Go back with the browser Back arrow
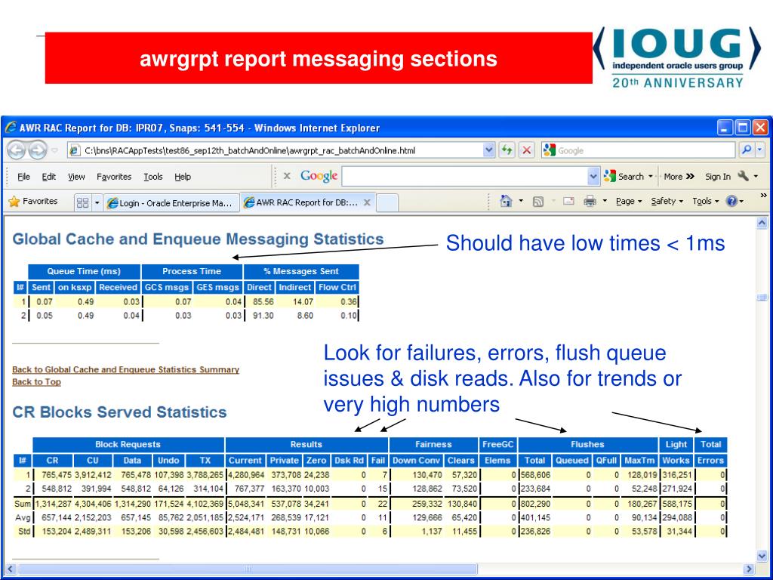The height and width of the screenshot is (580, 773). (16, 150)
